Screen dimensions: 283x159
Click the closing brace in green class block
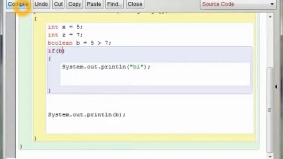21,146
